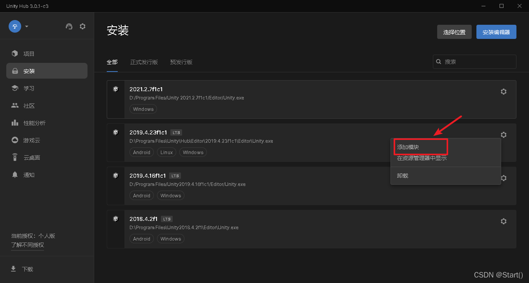Click the 了解不同授权 link
Screen dimensions: 529x283
[27, 245]
